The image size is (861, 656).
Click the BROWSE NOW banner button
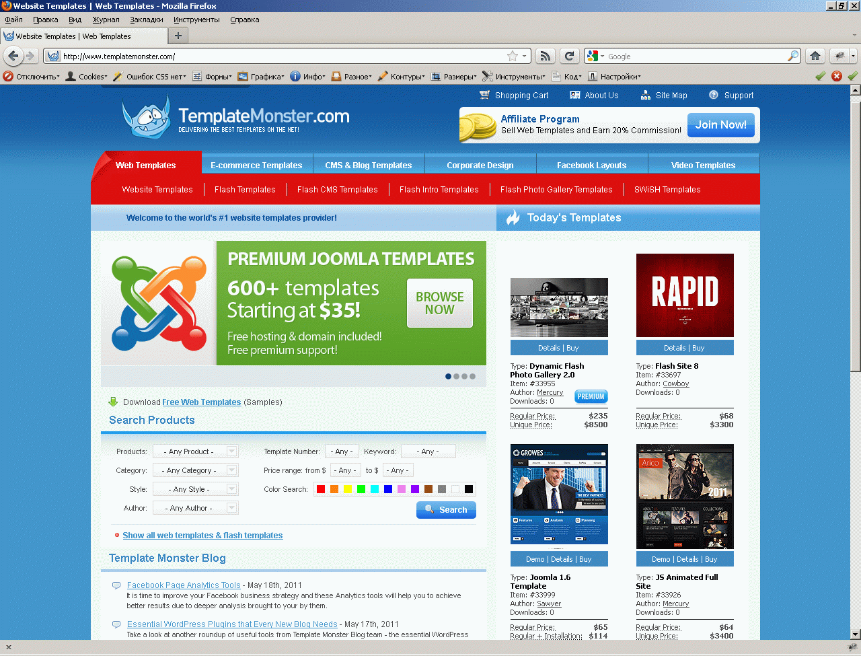click(x=440, y=303)
